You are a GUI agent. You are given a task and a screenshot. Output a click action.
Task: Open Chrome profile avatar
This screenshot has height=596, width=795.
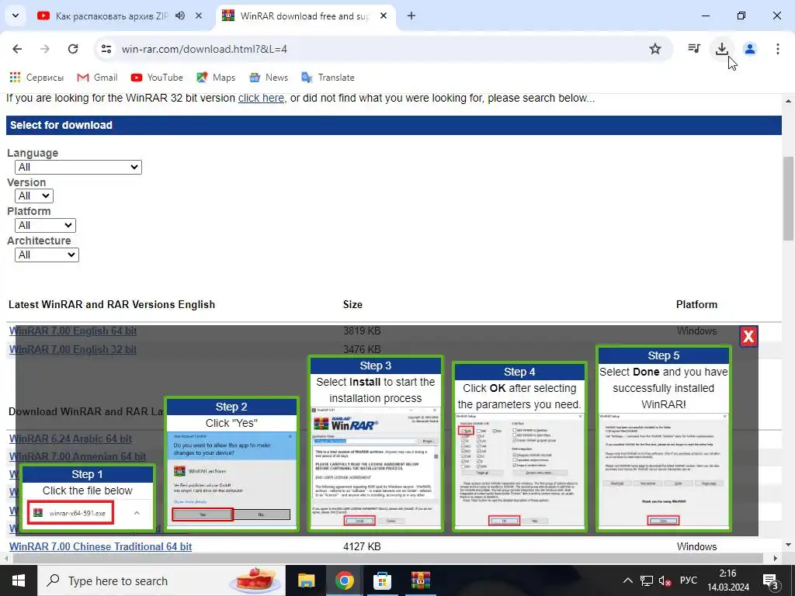(x=750, y=49)
